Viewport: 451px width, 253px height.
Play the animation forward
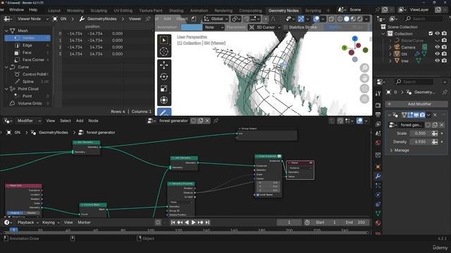pos(194,222)
